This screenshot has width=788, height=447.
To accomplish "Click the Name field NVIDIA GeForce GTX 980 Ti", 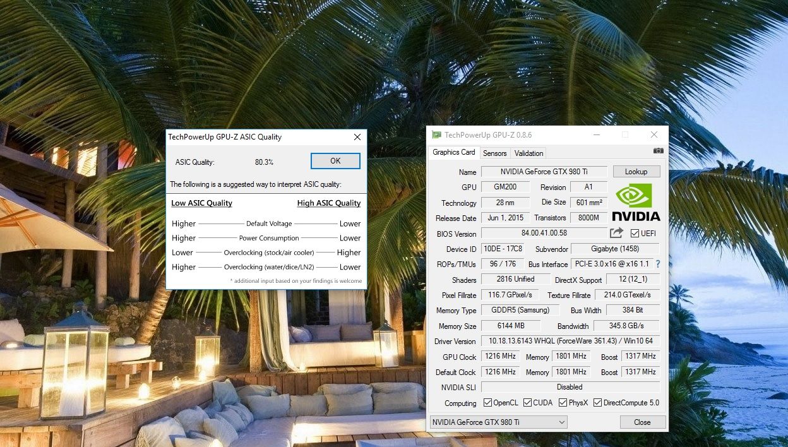I will pos(544,172).
